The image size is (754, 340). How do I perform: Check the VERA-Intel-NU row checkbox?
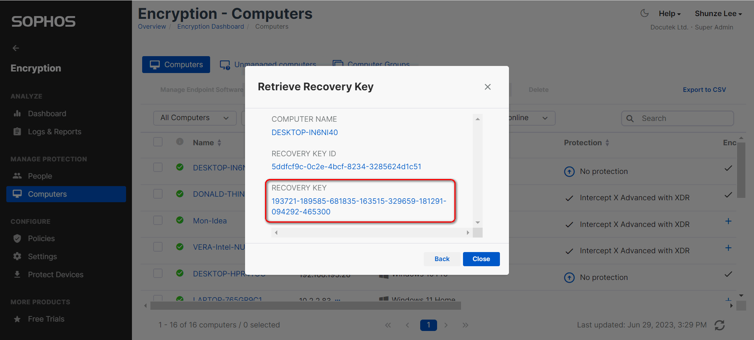coord(158,247)
